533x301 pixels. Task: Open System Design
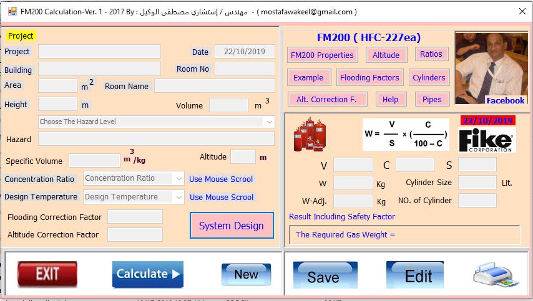[232, 226]
